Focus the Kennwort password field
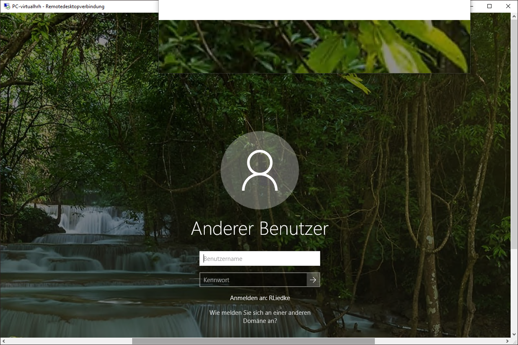The height and width of the screenshot is (345, 518). [253, 280]
